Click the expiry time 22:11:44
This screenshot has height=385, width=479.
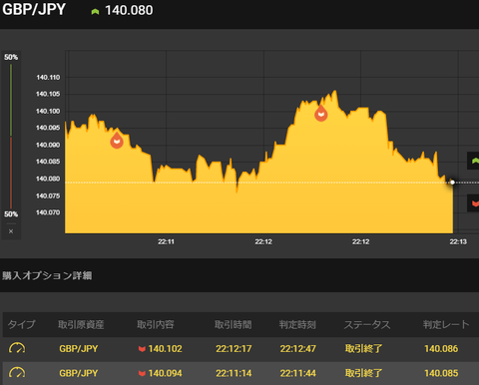pyautogui.click(x=298, y=373)
